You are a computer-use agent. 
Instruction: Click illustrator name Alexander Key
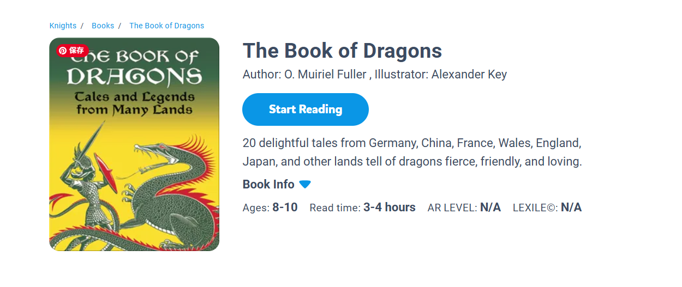tap(469, 75)
